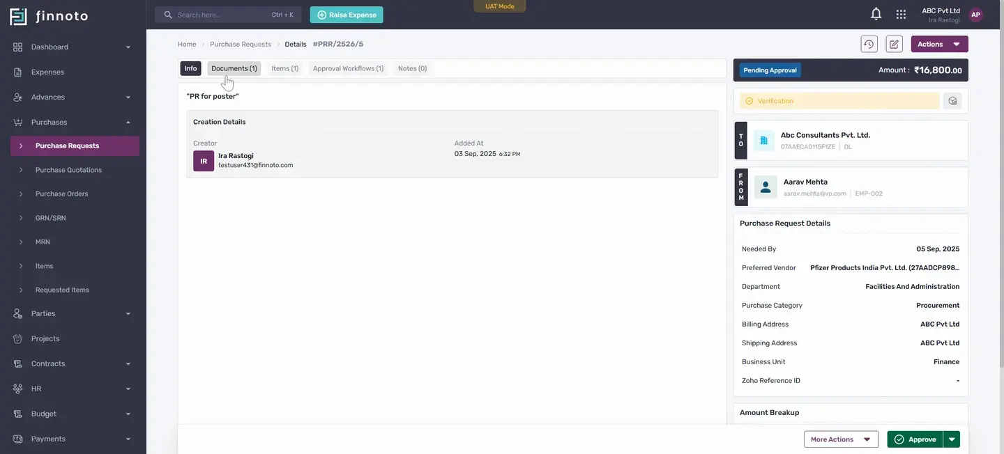
Task: Click the Purchases cart icon
Action: tap(18, 122)
